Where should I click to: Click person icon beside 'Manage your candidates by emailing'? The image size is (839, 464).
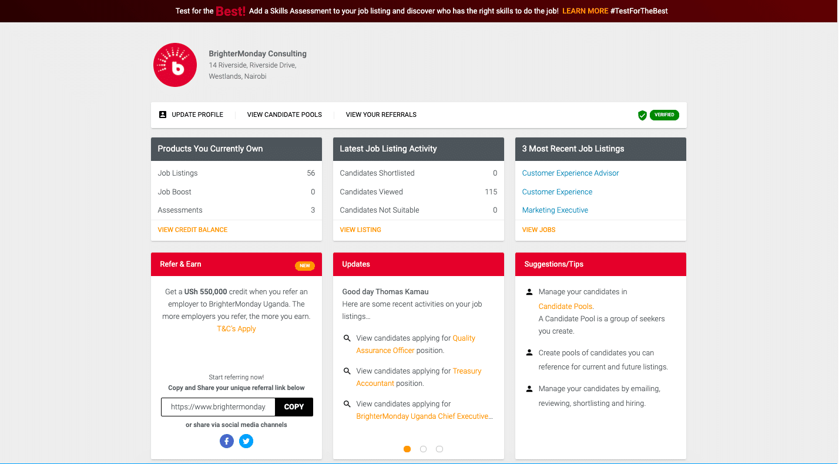tap(529, 389)
